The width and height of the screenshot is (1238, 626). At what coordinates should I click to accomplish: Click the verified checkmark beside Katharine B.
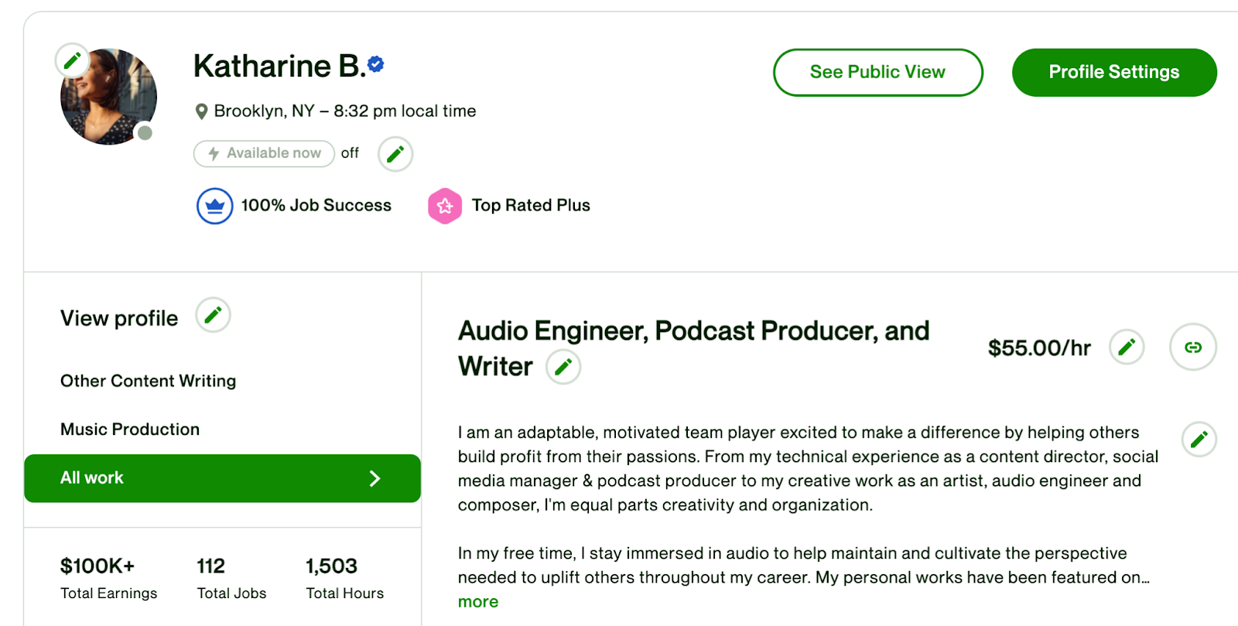click(376, 64)
